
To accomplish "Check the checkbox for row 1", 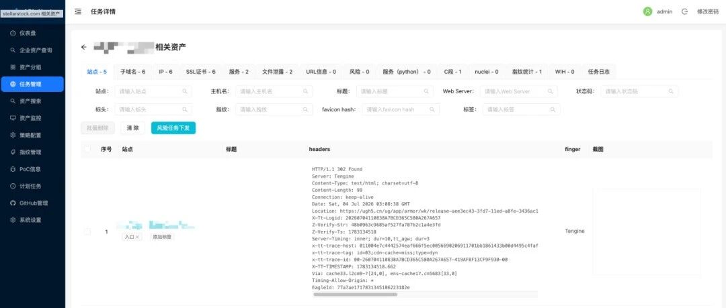I will click(x=87, y=232).
